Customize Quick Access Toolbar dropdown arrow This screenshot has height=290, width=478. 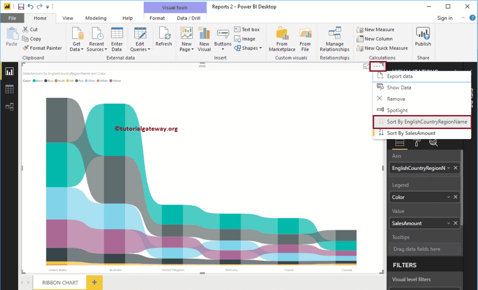[48, 7]
